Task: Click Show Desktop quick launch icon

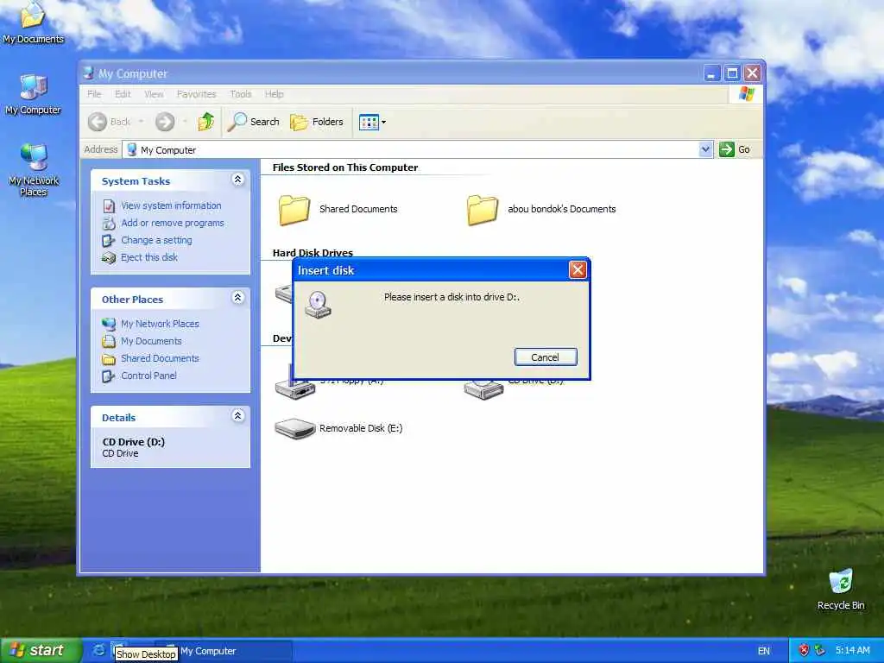Action: 117,646
